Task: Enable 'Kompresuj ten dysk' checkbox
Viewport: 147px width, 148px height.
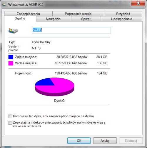Action: tap(10, 116)
